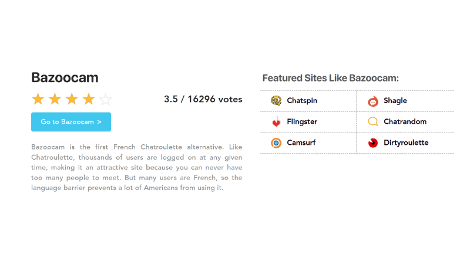Click the Shagle logo icon
The height and width of the screenshot is (264, 470).
tap(373, 101)
